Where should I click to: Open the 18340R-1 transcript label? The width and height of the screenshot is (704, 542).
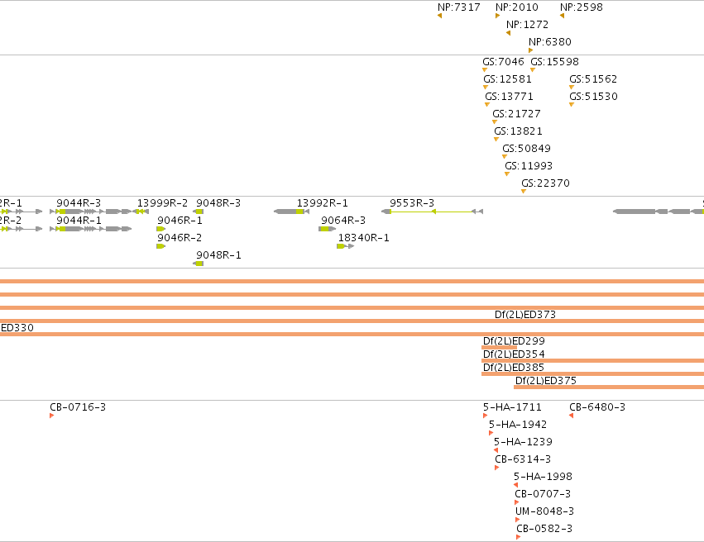364,238
